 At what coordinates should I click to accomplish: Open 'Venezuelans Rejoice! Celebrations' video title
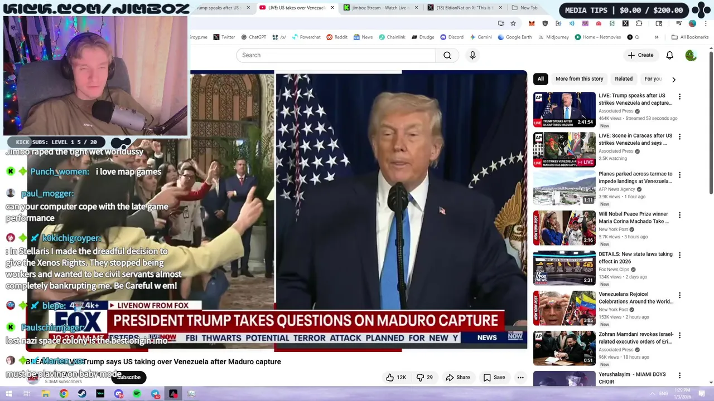coord(636,298)
